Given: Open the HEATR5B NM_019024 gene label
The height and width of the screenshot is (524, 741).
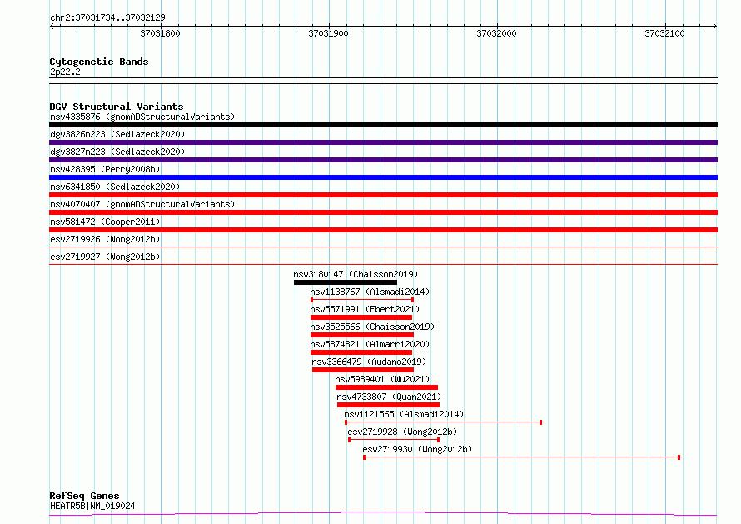Looking at the screenshot, I should click(92, 506).
